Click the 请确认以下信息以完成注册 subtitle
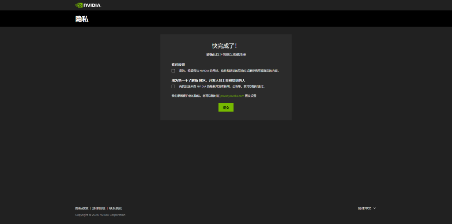The width and height of the screenshot is (452, 224). pyautogui.click(x=226, y=55)
